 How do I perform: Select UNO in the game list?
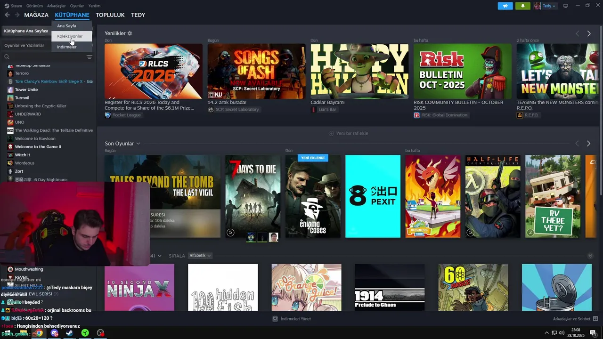19,122
